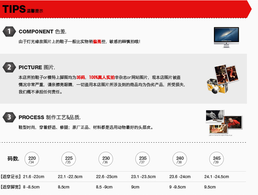Select the 225/35 size circle
Screen dimensions: 258x195
point(69,160)
